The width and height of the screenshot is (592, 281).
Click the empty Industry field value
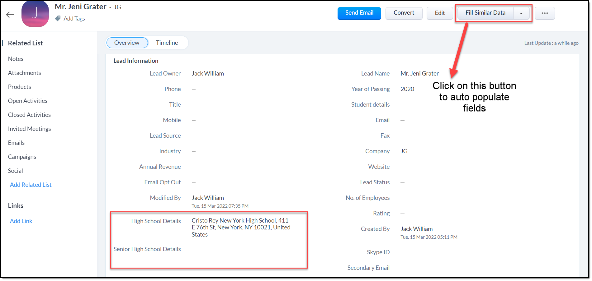coord(194,151)
